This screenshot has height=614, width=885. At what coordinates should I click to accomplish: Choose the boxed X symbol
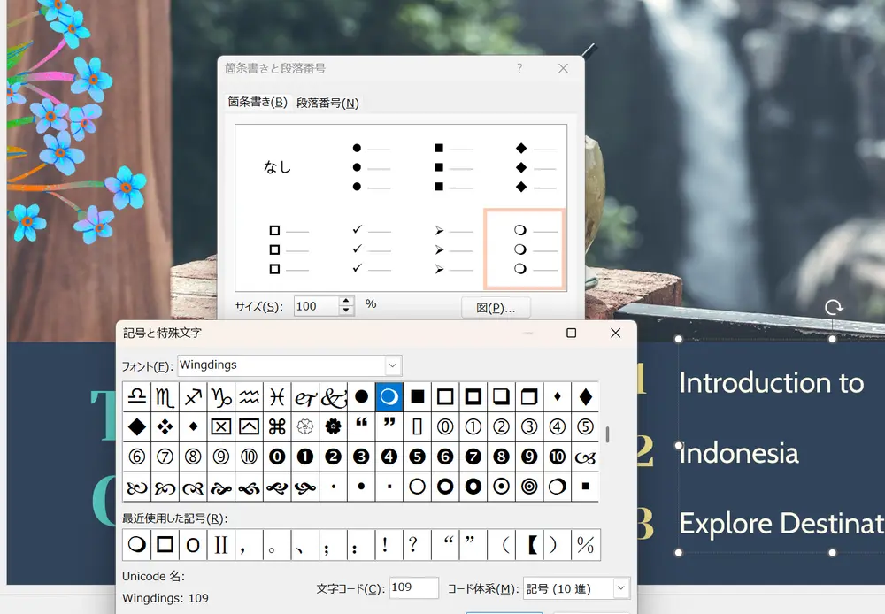[x=221, y=426]
